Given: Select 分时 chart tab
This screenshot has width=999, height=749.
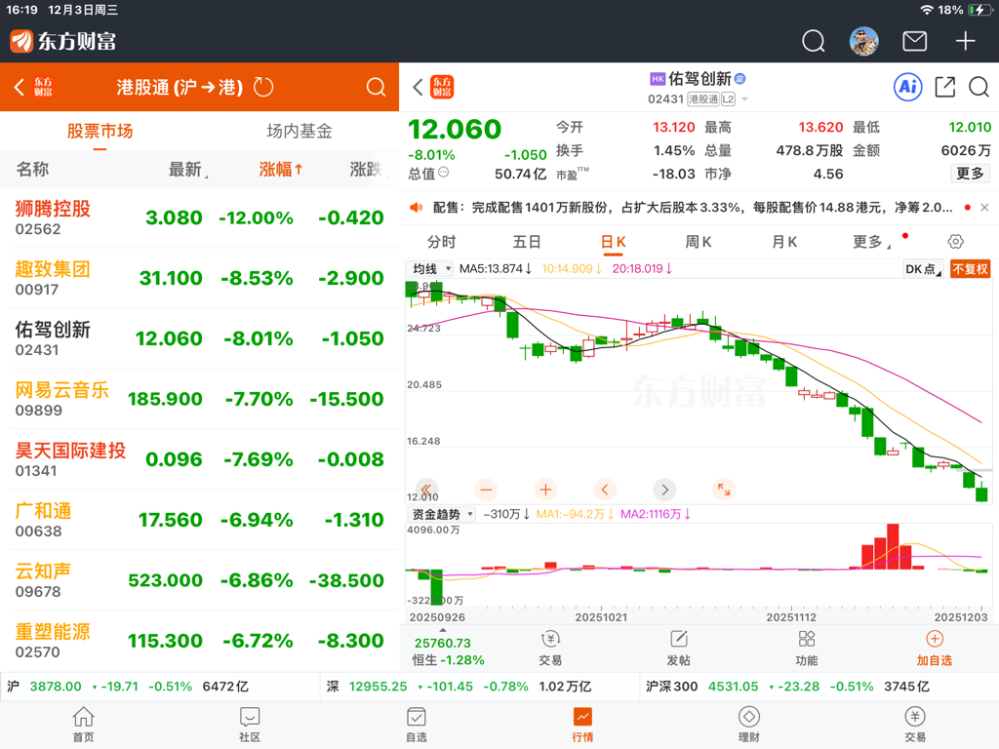Looking at the screenshot, I should click(x=442, y=242).
